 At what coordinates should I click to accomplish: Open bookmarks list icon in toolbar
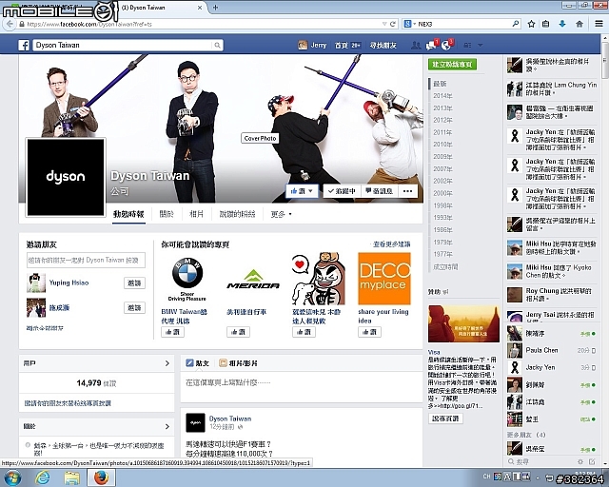(545, 24)
